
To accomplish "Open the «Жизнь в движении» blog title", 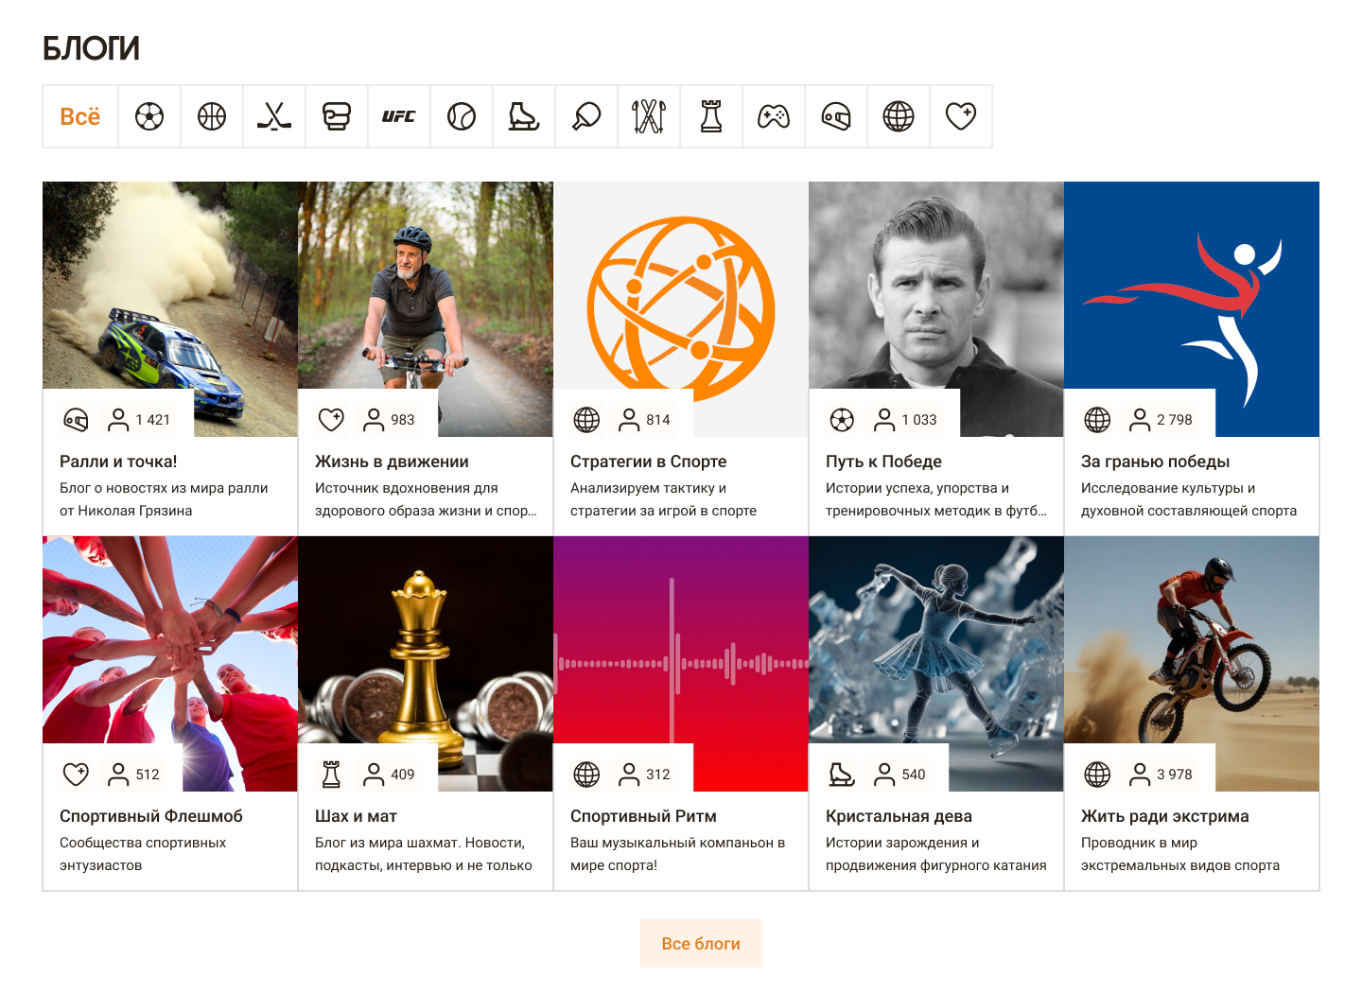I will tap(392, 462).
